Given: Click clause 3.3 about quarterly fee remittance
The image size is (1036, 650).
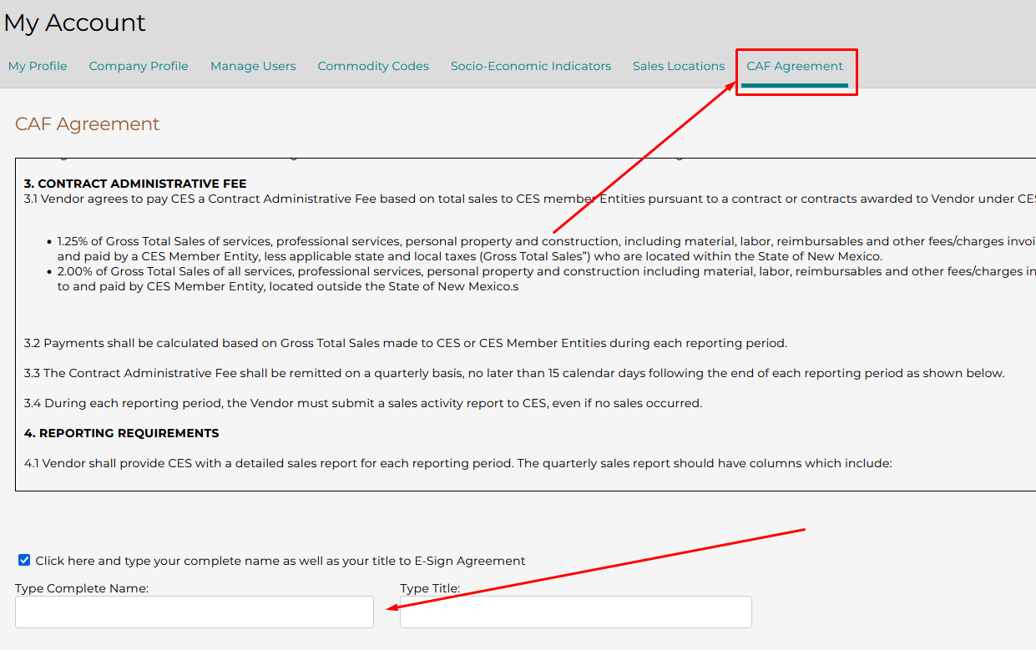Looking at the screenshot, I should coord(514,373).
